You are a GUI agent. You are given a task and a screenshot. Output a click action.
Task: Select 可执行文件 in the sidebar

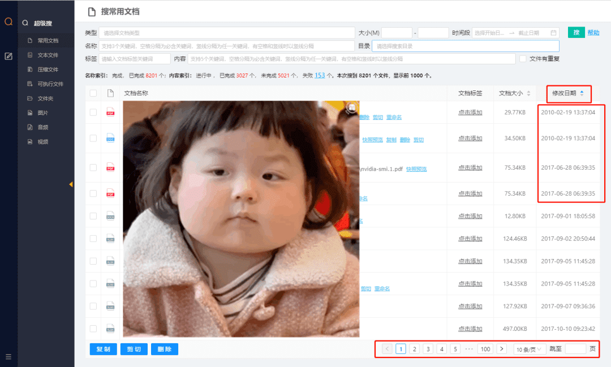[x=46, y=84]
